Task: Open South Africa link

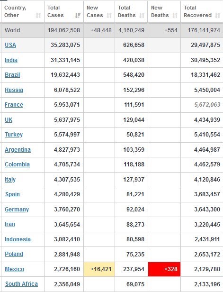Action: click(x=21, y=284)
